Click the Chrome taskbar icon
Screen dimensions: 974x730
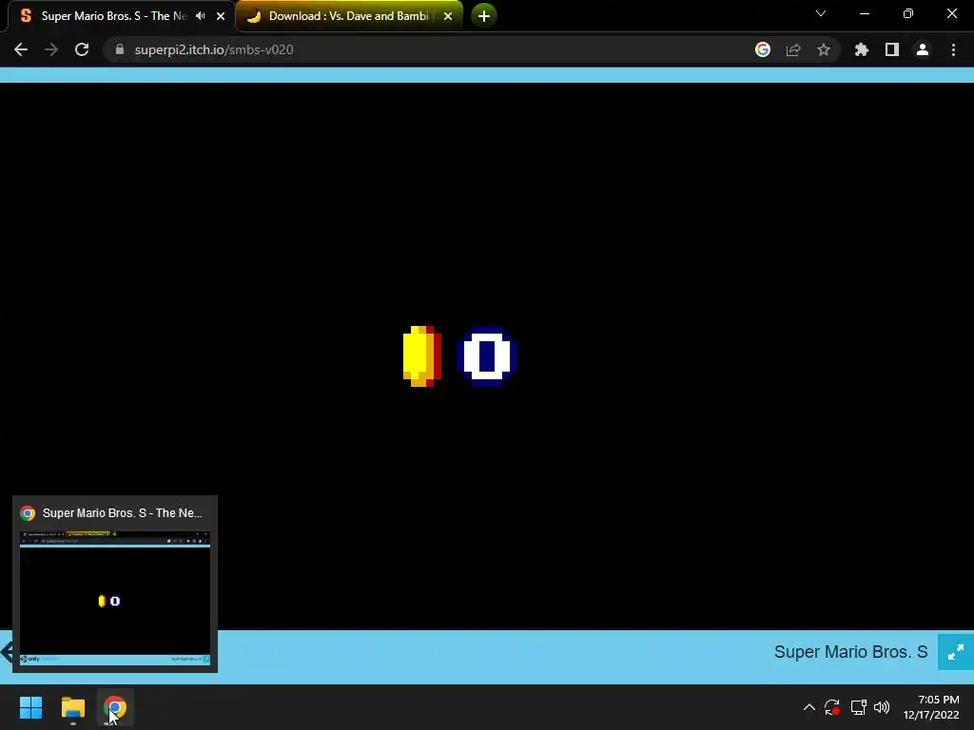point(115,707)
